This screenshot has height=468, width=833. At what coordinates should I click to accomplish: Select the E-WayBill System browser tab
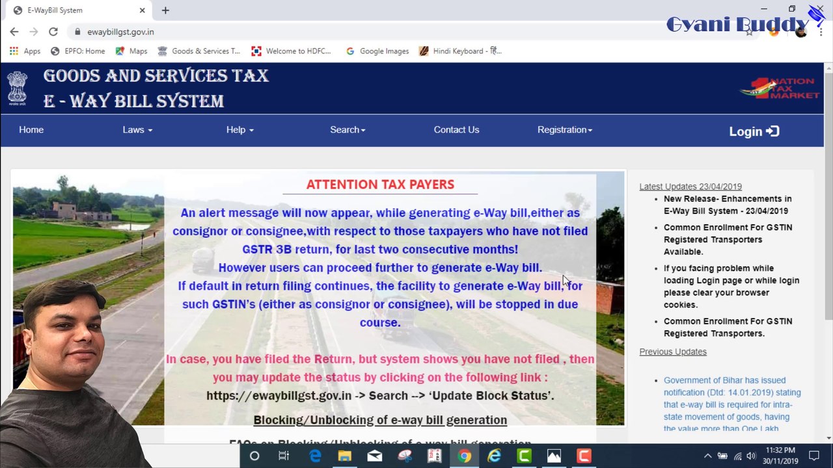point(78,10)
